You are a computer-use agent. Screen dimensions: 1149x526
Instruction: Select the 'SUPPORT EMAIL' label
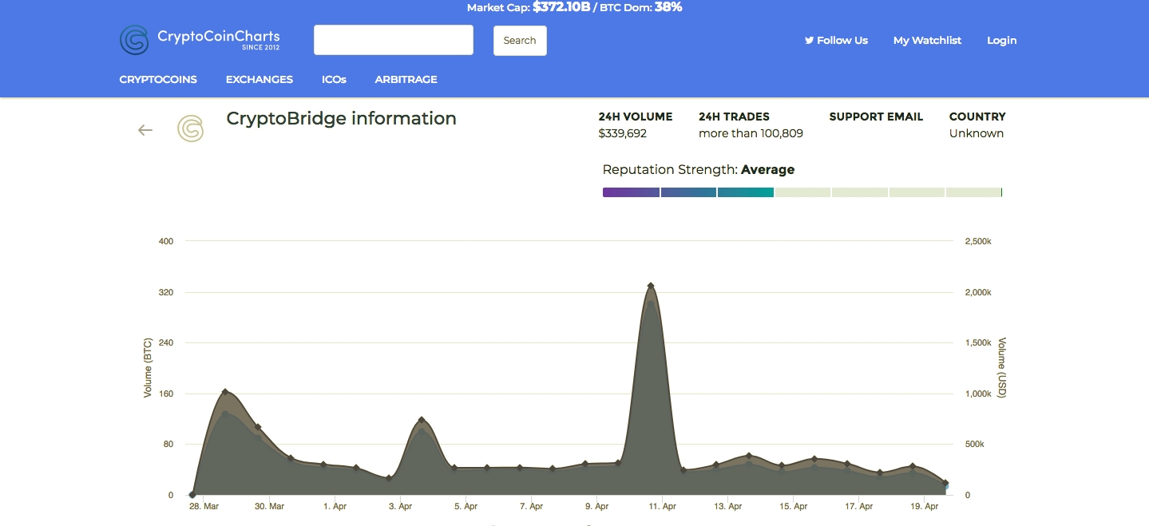coord(876,117)
